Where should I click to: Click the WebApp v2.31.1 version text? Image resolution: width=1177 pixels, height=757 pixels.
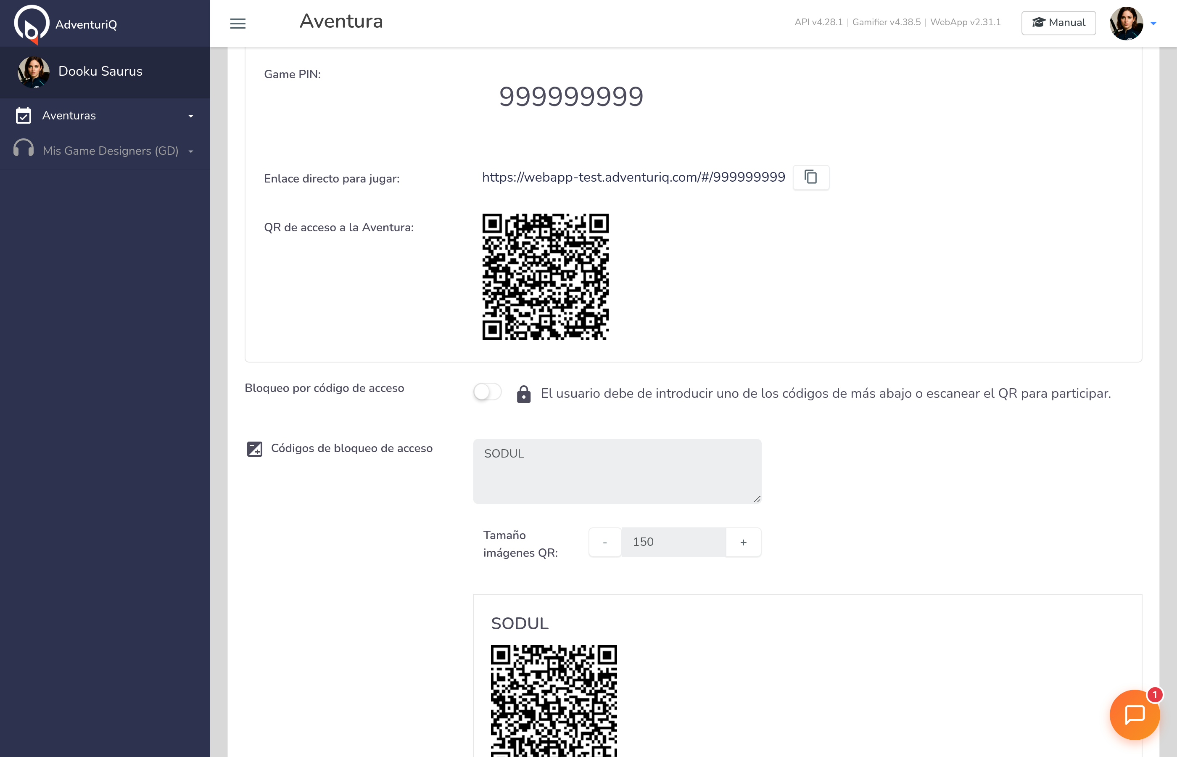(x=965, y=22)
